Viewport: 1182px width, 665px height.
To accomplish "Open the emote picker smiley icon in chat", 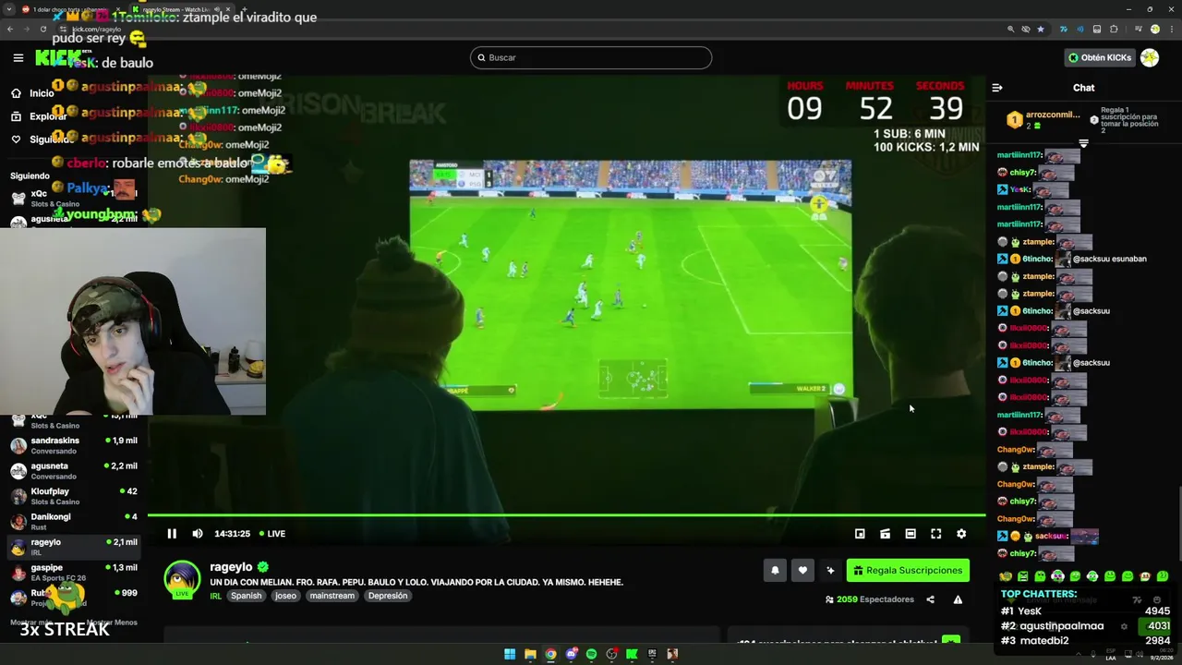I will [1156, 600].
